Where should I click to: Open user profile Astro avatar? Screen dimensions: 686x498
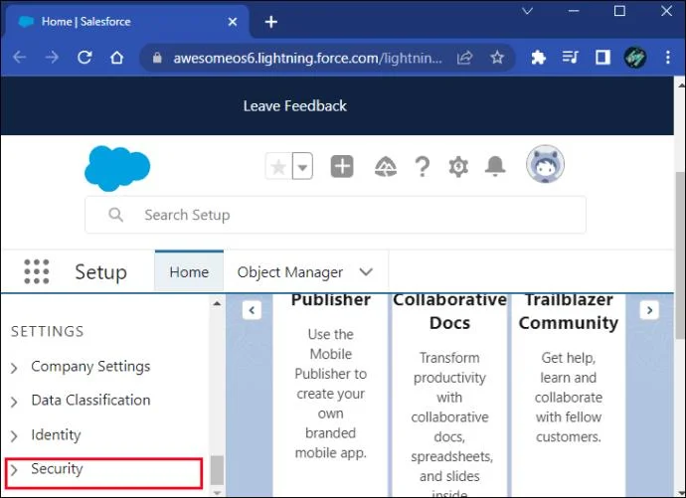tap(545, 164)
